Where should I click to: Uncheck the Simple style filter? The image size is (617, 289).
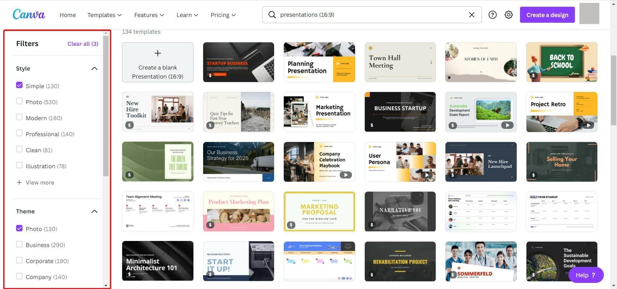[x=19, y=85]
